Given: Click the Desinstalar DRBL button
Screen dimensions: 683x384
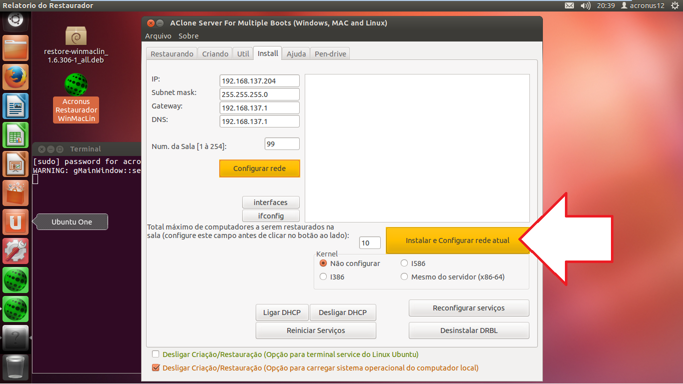Looking at the screenshot, I should [469, 330].
